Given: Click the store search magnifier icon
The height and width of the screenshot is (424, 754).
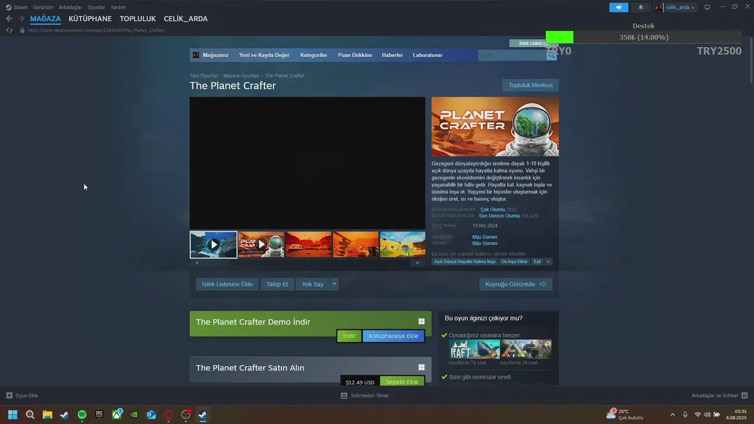Looking at the screenshot, I should pyautogui.click(x=551, y=55).
